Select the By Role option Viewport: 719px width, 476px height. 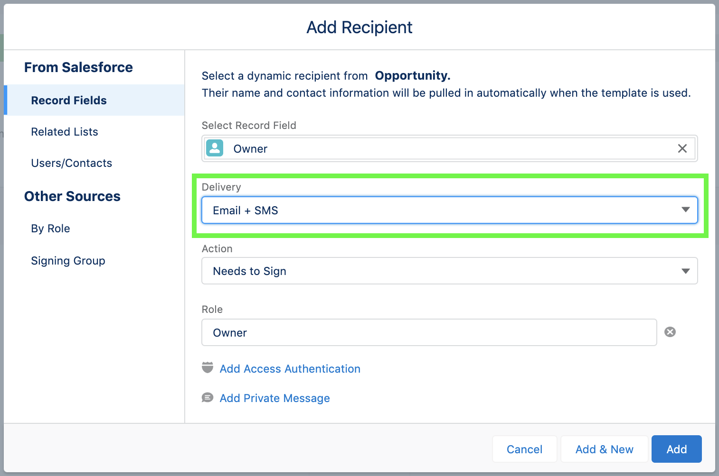50,229
